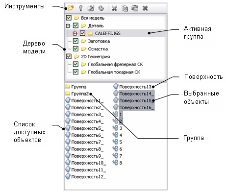The width and height of the screenshot is (226, 192).
Task: Select the Деталь tree item
Action: [96, 26]
